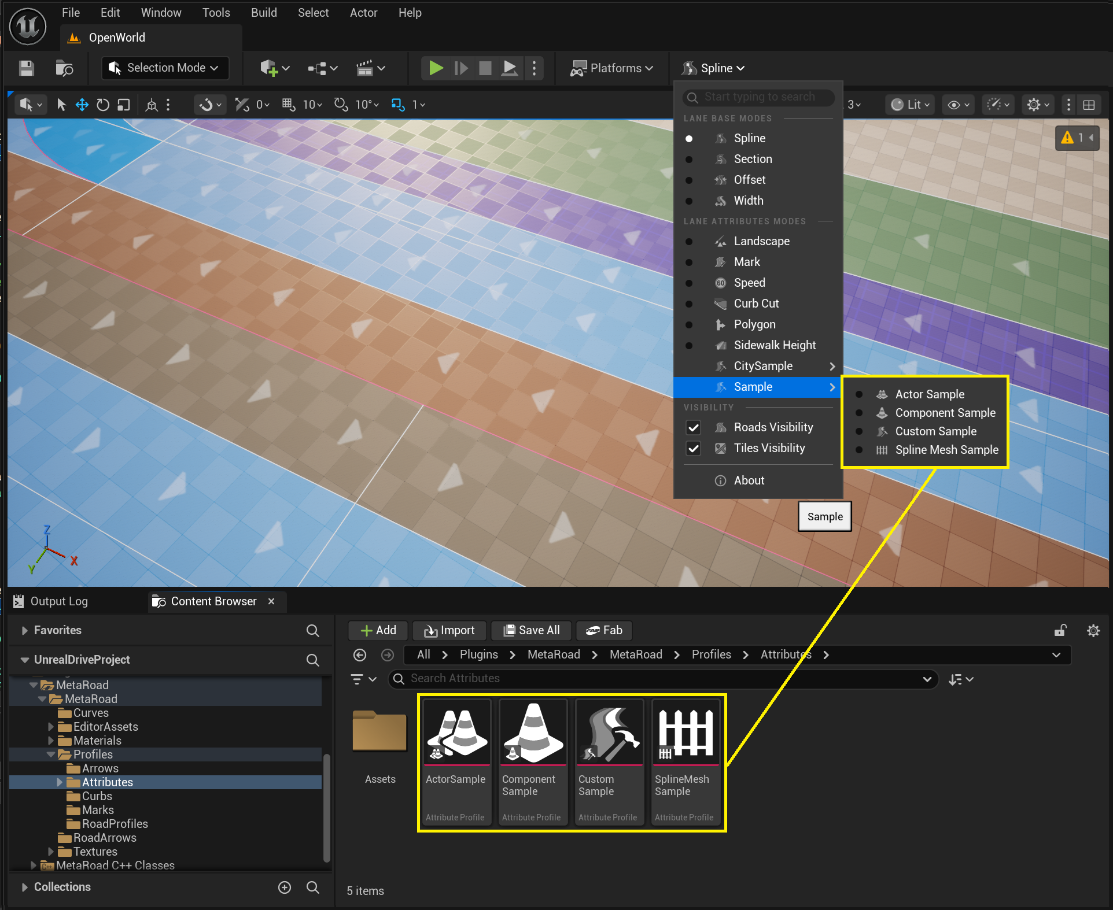Image resolution: width=1113 pixels, height=910 pixels.
Task: Select the Rotate tool
Action: coord(103,105)
